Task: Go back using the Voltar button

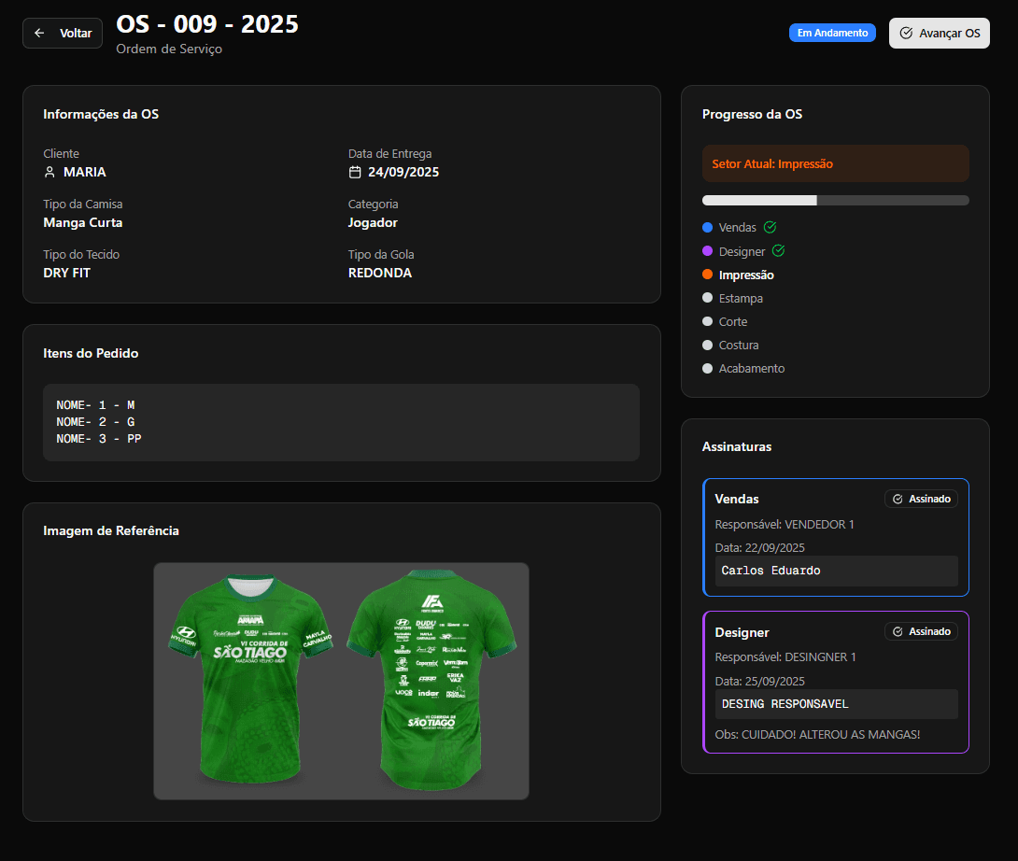Action: [63, 33]
